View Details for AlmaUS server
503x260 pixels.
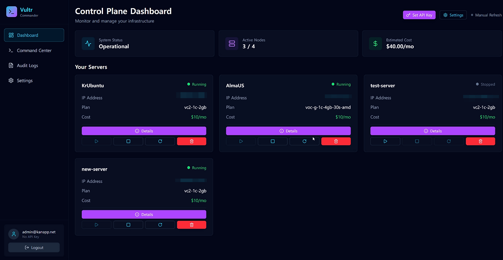[x=288, y=131]
